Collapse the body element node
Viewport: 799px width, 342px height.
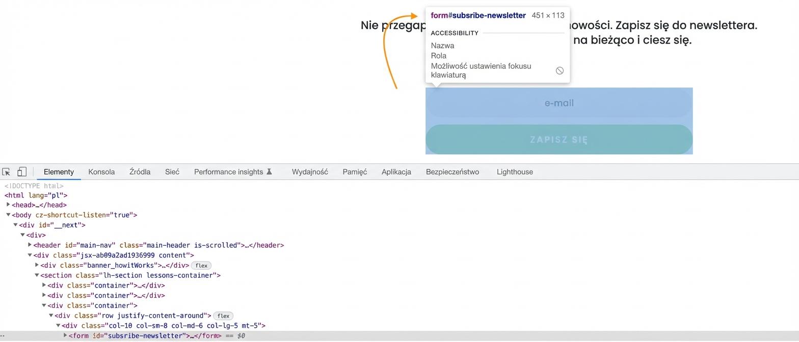[x=8, y=215]
